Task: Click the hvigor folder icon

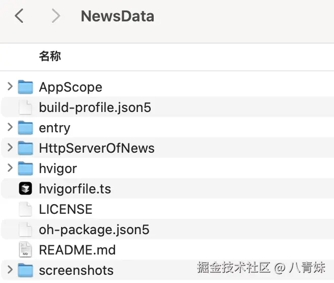Action: click(x=25, y=168)
